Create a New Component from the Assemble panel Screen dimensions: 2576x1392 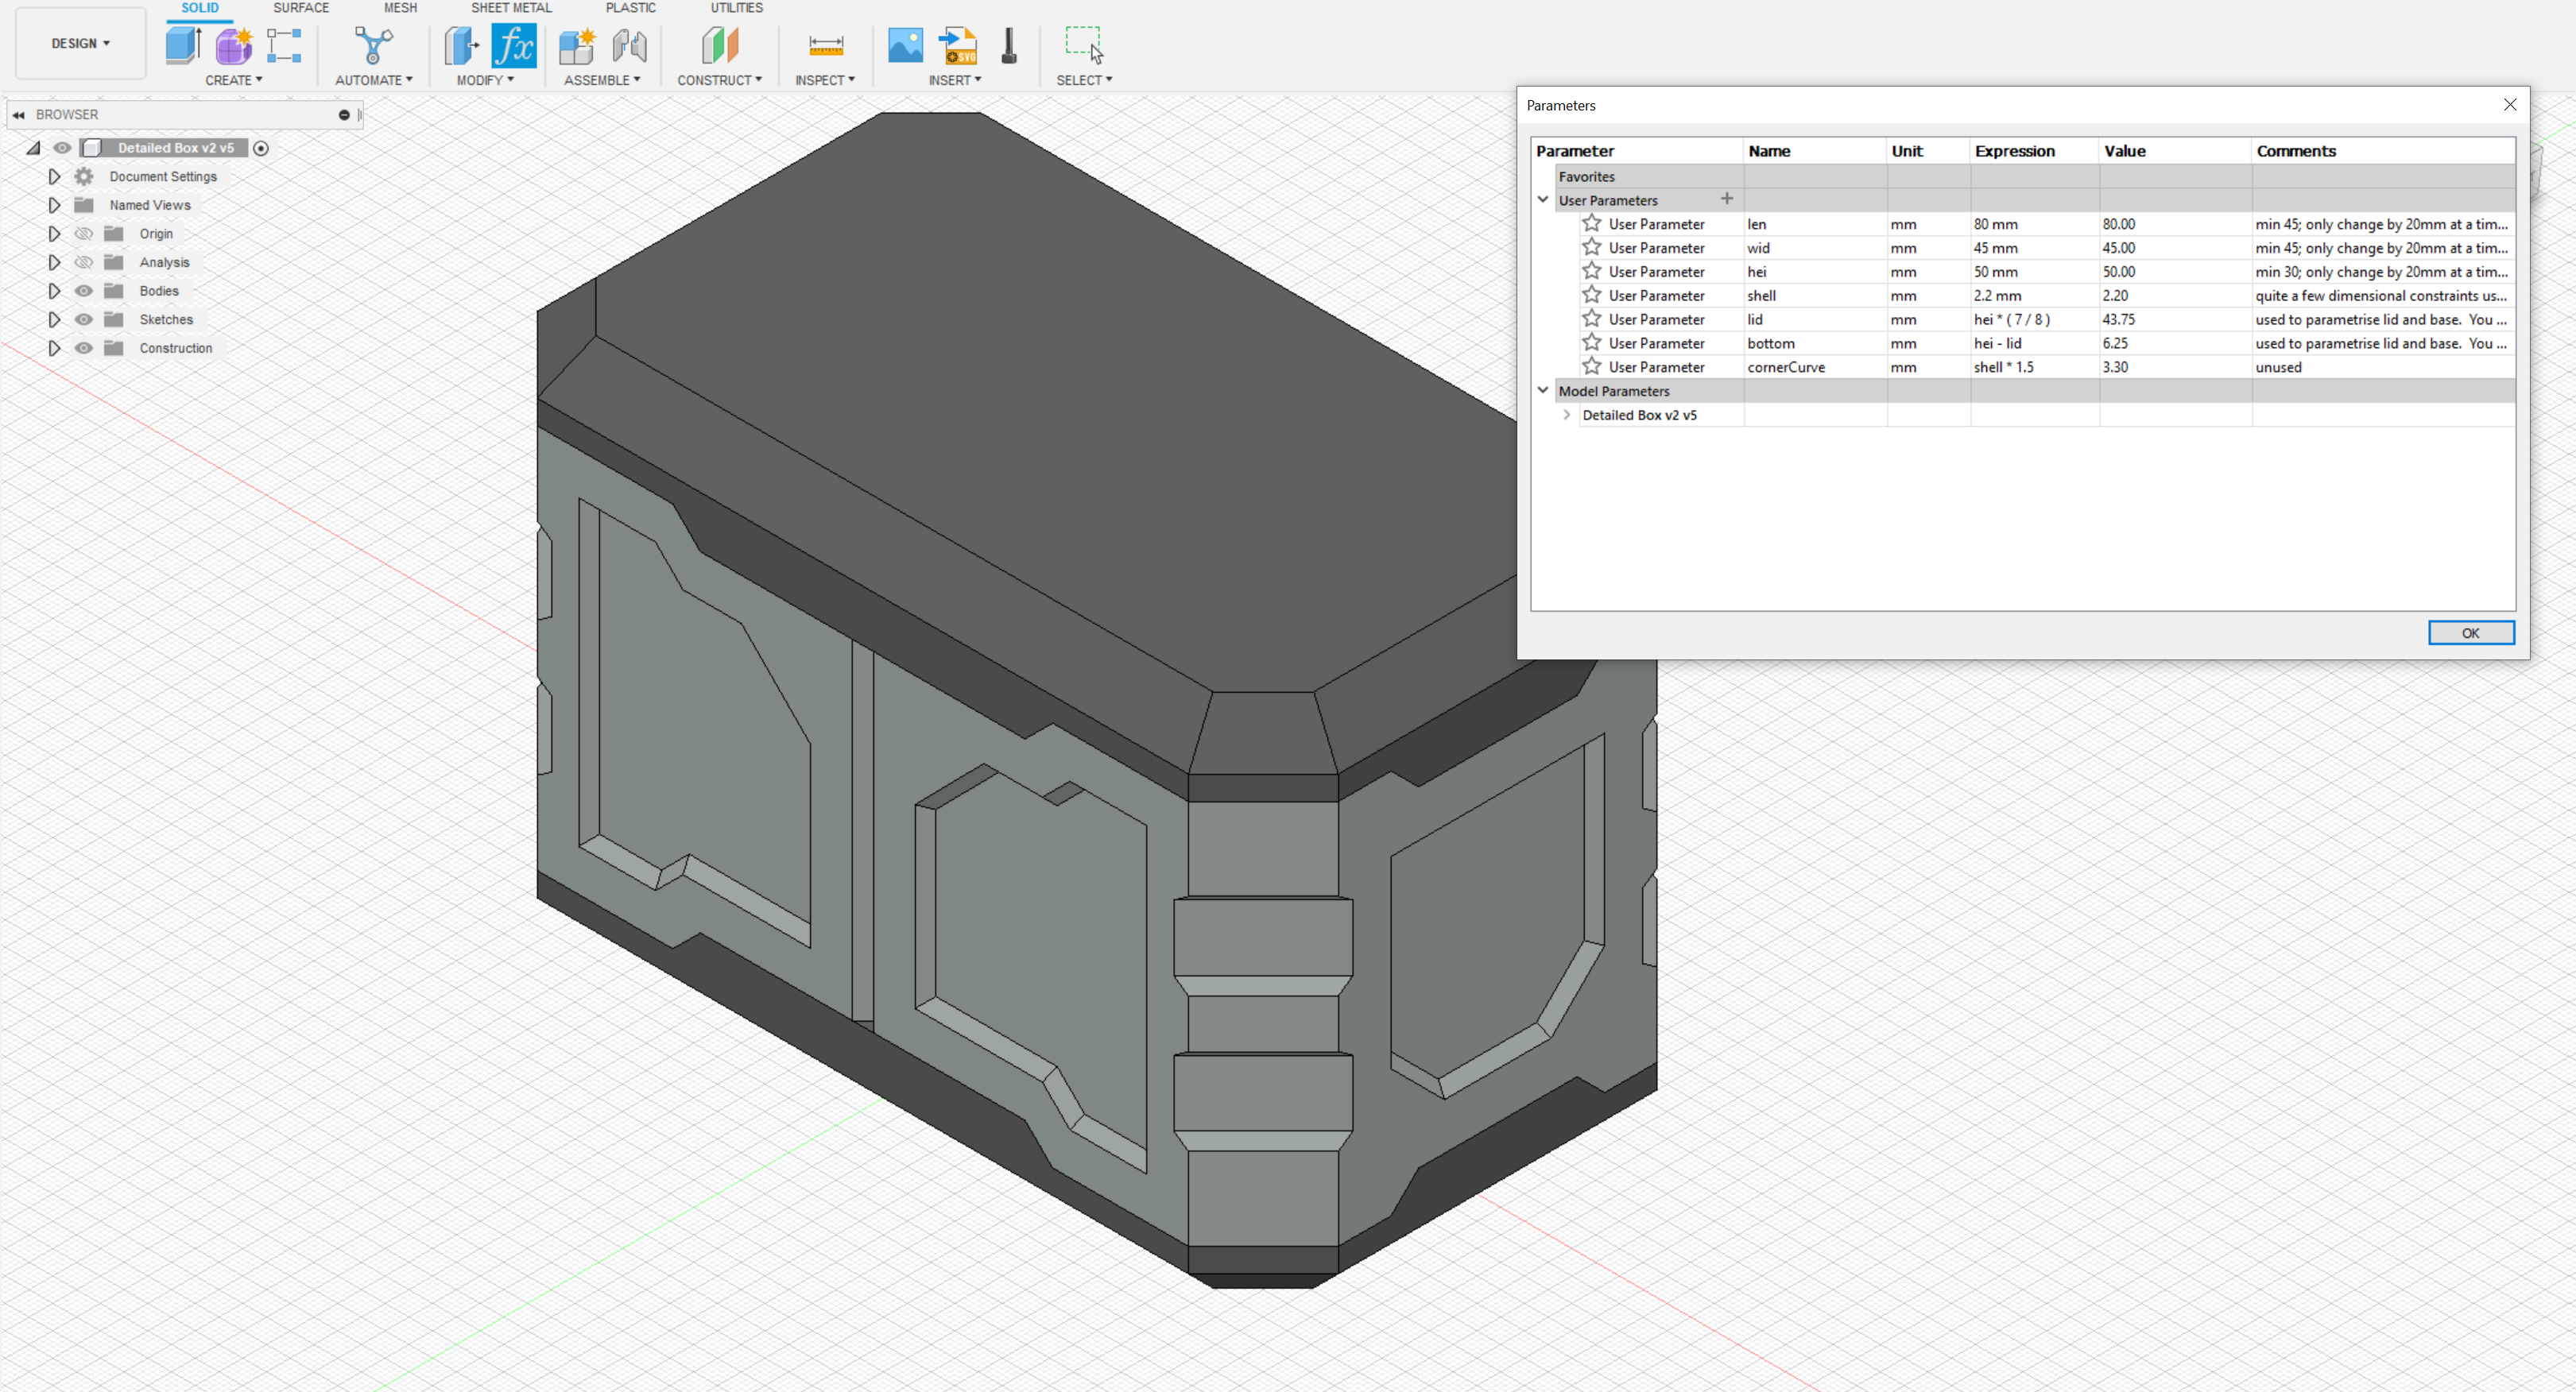[576, 45]
